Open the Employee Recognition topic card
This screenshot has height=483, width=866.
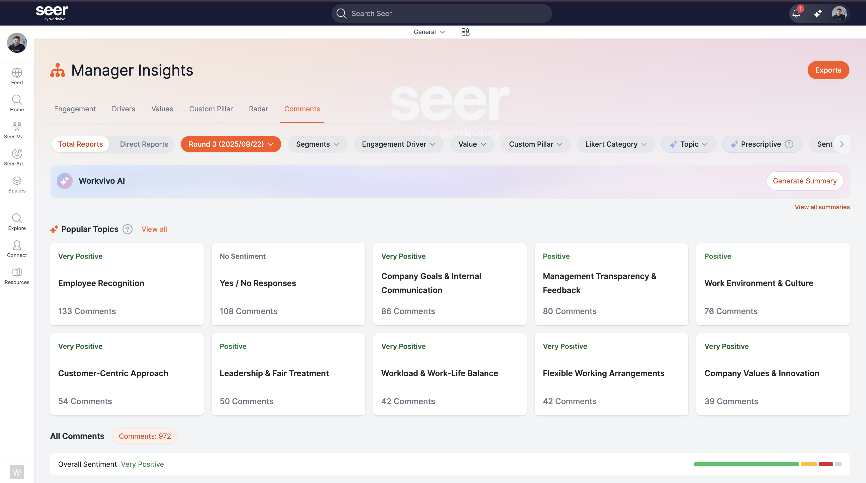pyautogui.click(x=127, y=284)
